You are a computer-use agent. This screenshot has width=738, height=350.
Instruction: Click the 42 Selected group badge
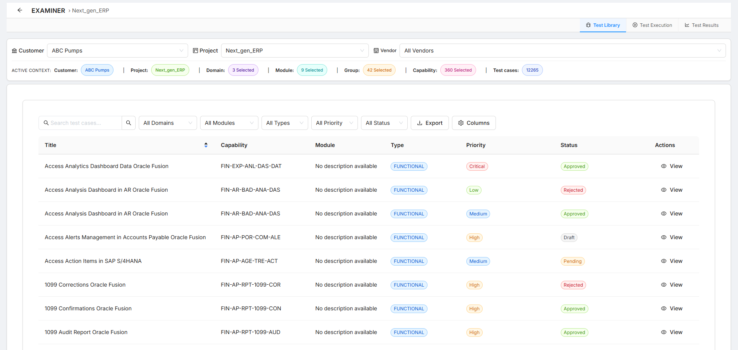click(x=379, y=70)
